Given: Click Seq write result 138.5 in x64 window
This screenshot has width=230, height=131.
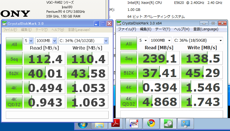Looking at the screenshot, I should tap(202, 58).
